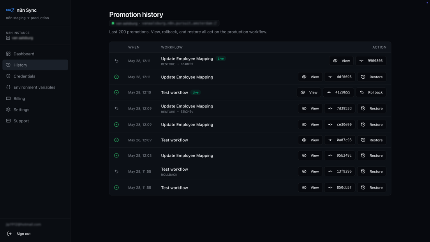Screen dimensions: 430x242
Task: Click the success check icon for 0a07c93 row
Action: point(116,140)
